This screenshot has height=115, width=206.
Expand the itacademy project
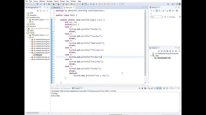tap(26, 15)
